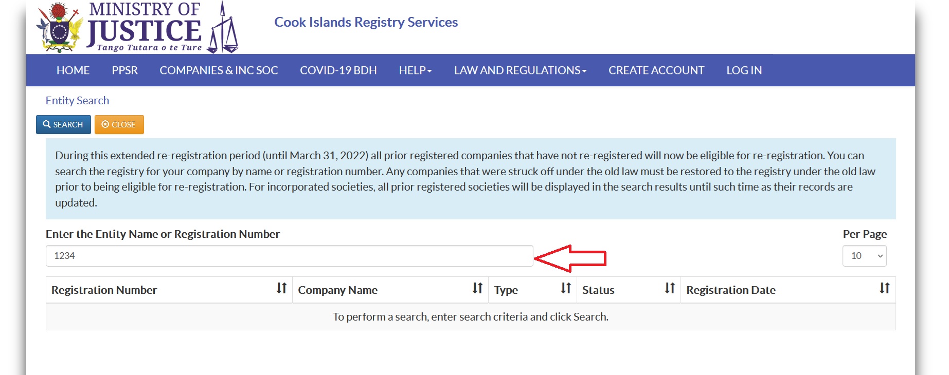
Task: Click the blue Search button
Action: point(63,125)
